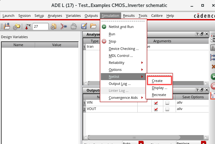Open the Session menu

pyautogui.click(x=24, y=16)
